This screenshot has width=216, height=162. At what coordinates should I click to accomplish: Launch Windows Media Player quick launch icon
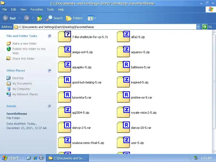pyautogui.click(x=41, y=158)
